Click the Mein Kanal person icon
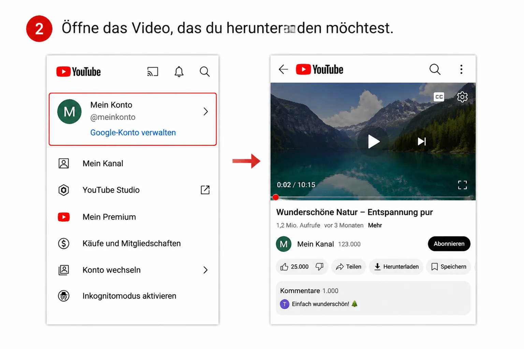The image size is (524, 349). (x=64, y=164)
